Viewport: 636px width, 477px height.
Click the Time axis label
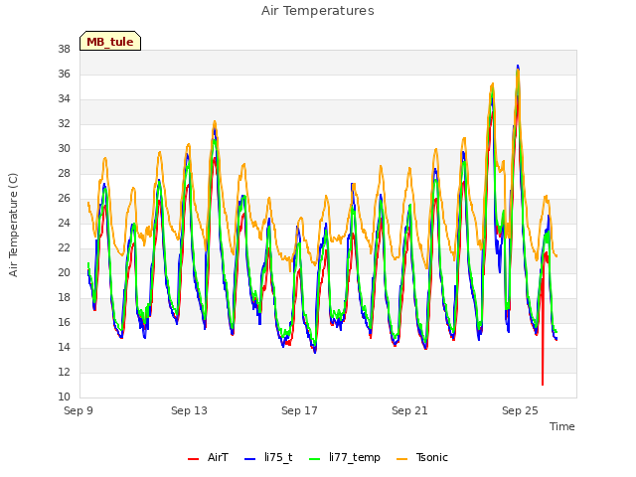pos(562,426)
